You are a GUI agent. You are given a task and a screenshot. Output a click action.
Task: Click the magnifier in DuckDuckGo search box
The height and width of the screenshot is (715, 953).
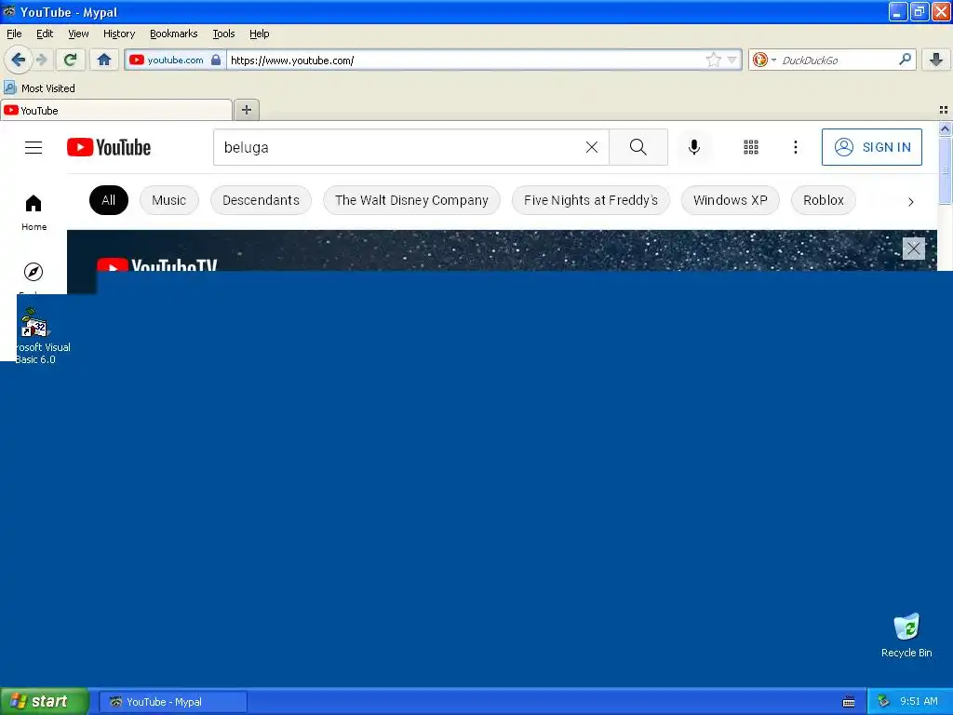905,60
